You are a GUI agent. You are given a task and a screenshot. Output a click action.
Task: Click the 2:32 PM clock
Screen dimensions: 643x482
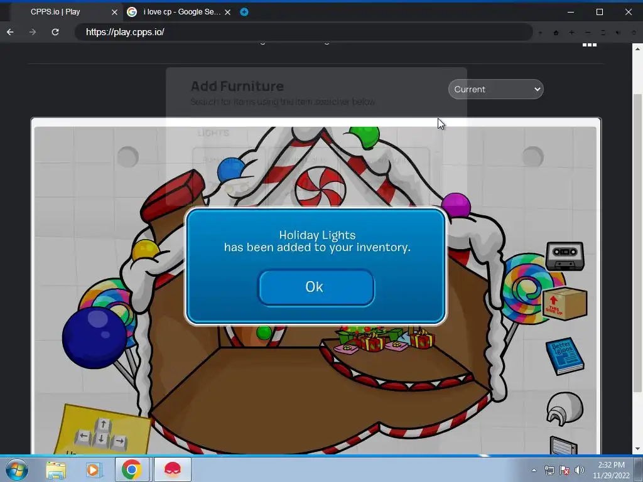coord(611,470)
